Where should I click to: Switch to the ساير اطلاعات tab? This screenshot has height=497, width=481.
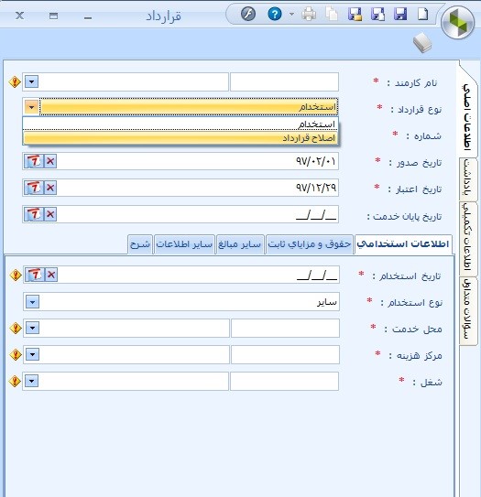click(x=184, y=244)
